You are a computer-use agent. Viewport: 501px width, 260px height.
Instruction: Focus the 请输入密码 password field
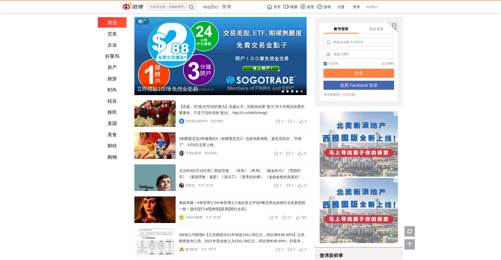click(x=359, y=54)
